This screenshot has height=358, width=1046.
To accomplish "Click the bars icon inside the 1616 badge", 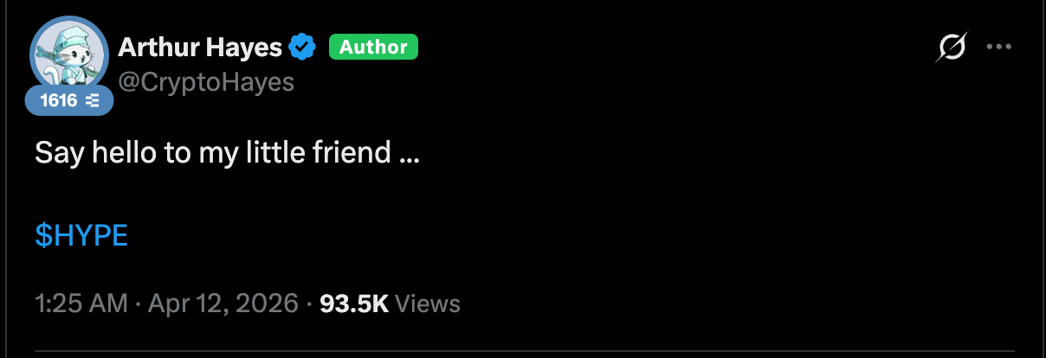I will [x=93, y=100].
